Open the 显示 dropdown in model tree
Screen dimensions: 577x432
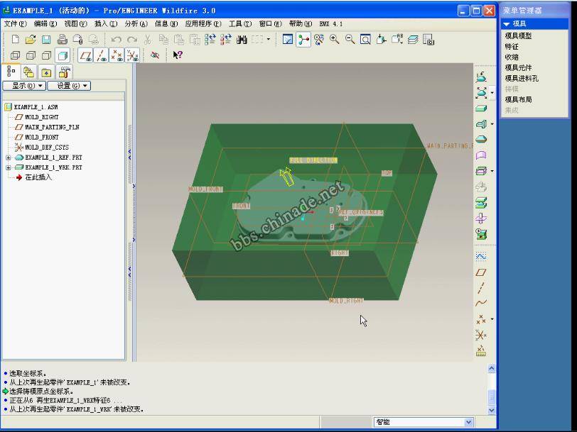point(24,86)
